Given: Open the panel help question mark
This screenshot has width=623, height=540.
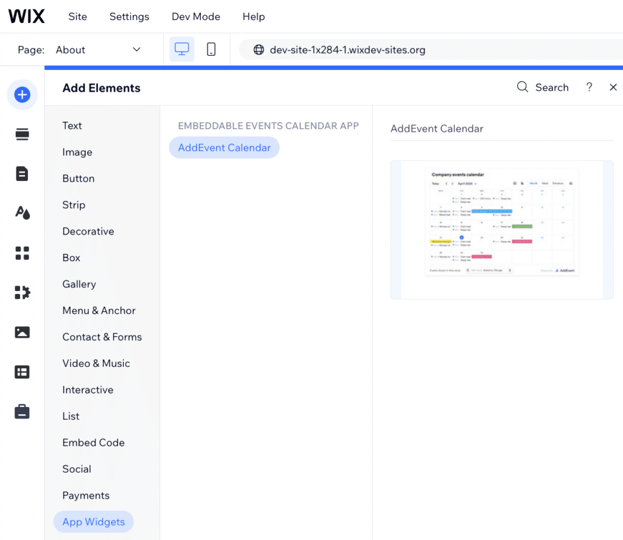Looking at the screenshot, I should click(589, 87).
